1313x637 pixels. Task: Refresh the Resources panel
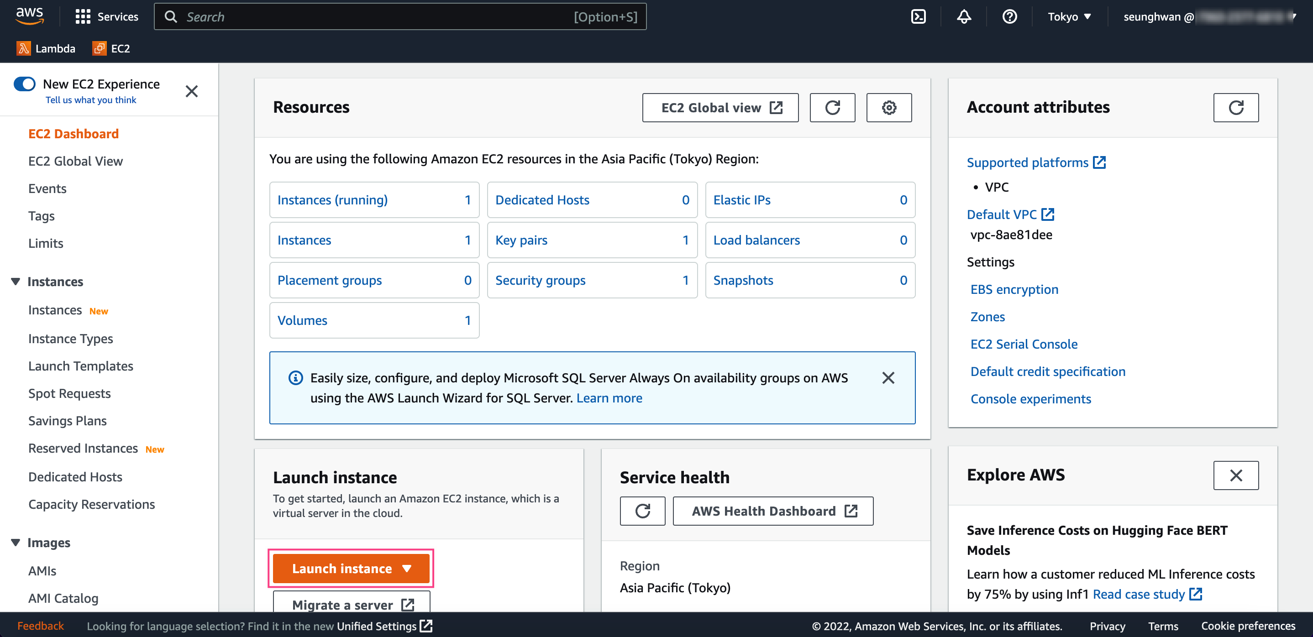832,108
